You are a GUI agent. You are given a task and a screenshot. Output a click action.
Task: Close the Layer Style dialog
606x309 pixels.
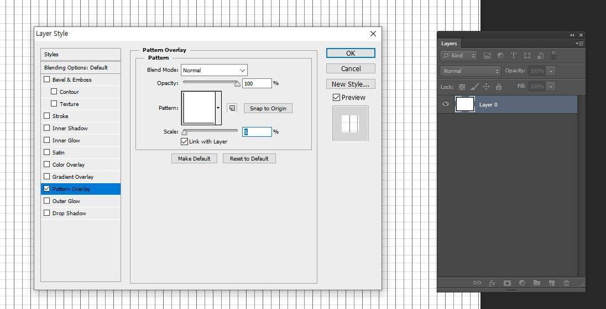click(373, 34)
